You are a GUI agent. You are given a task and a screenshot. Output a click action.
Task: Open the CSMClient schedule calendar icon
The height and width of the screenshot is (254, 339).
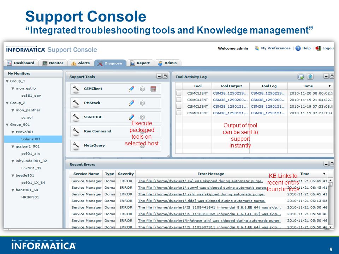(x=153, y=89)
